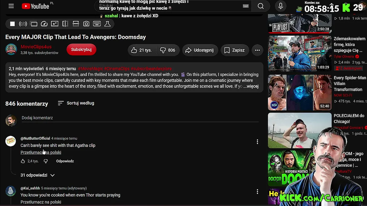Click the '2,1 mln wyświetleń' view count

pos(26,69)
